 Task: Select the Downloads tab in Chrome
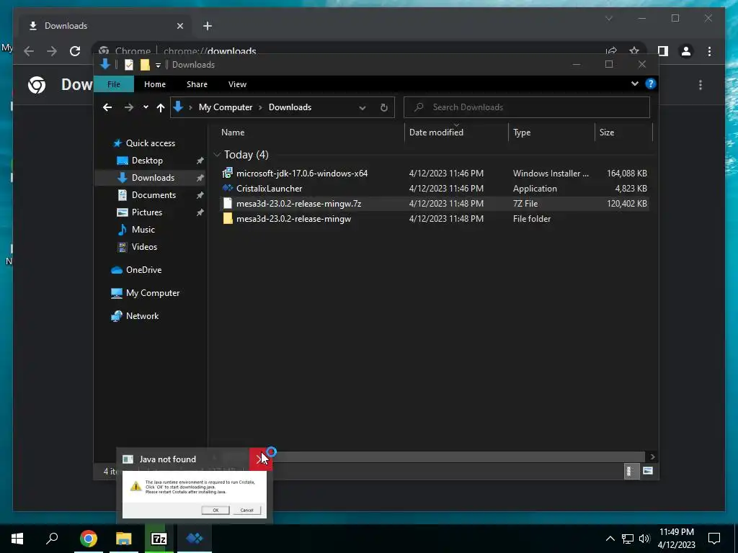point(106,26)
